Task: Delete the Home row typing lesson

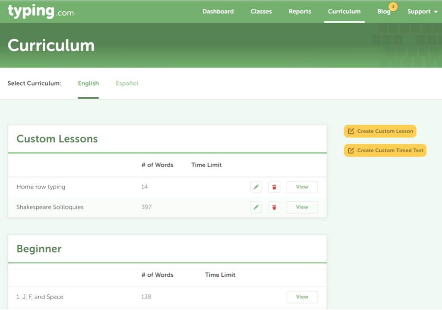Action: tap(274, 187)
